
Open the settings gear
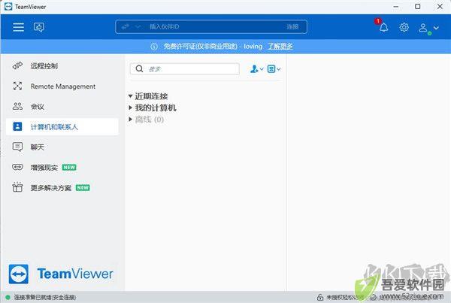pyautogui.click(x=404, y=27)
